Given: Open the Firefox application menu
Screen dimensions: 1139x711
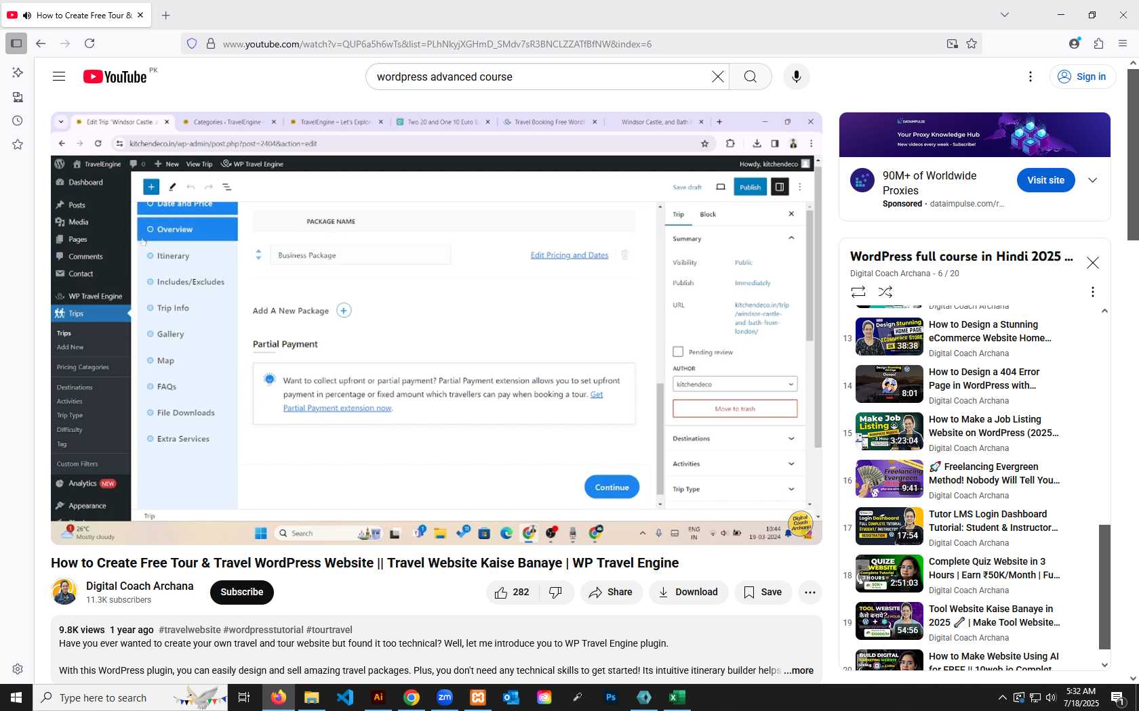Looking at the screenshot, I should 1123,43.
